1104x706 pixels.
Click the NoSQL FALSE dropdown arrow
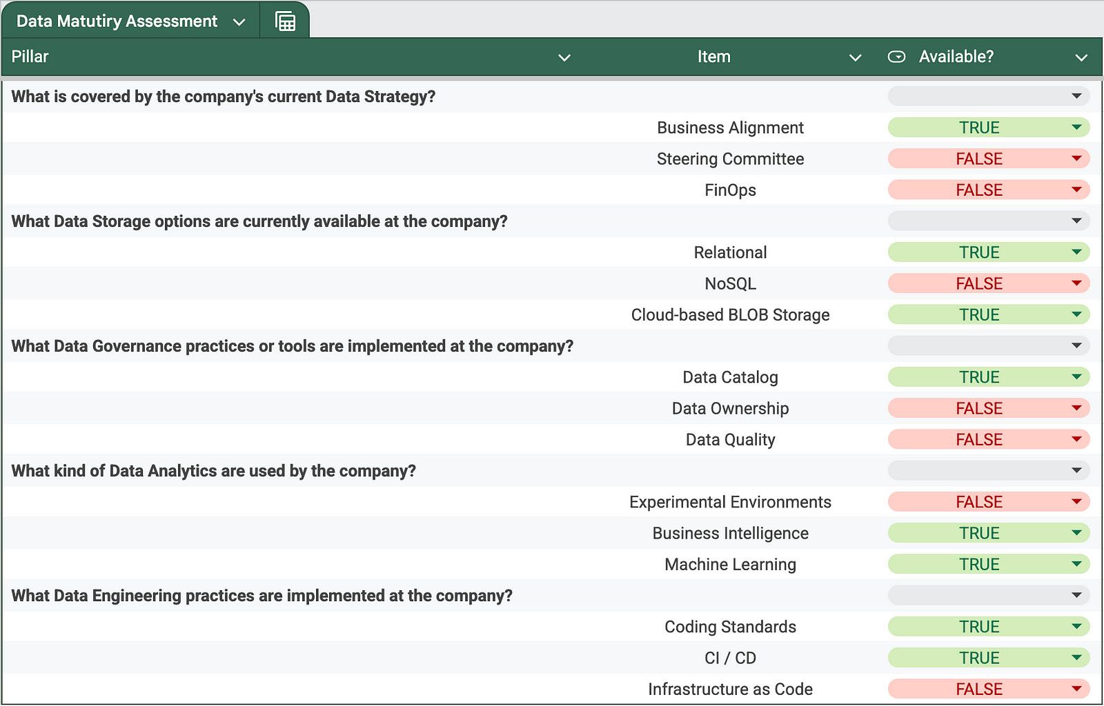[1076, 283]
